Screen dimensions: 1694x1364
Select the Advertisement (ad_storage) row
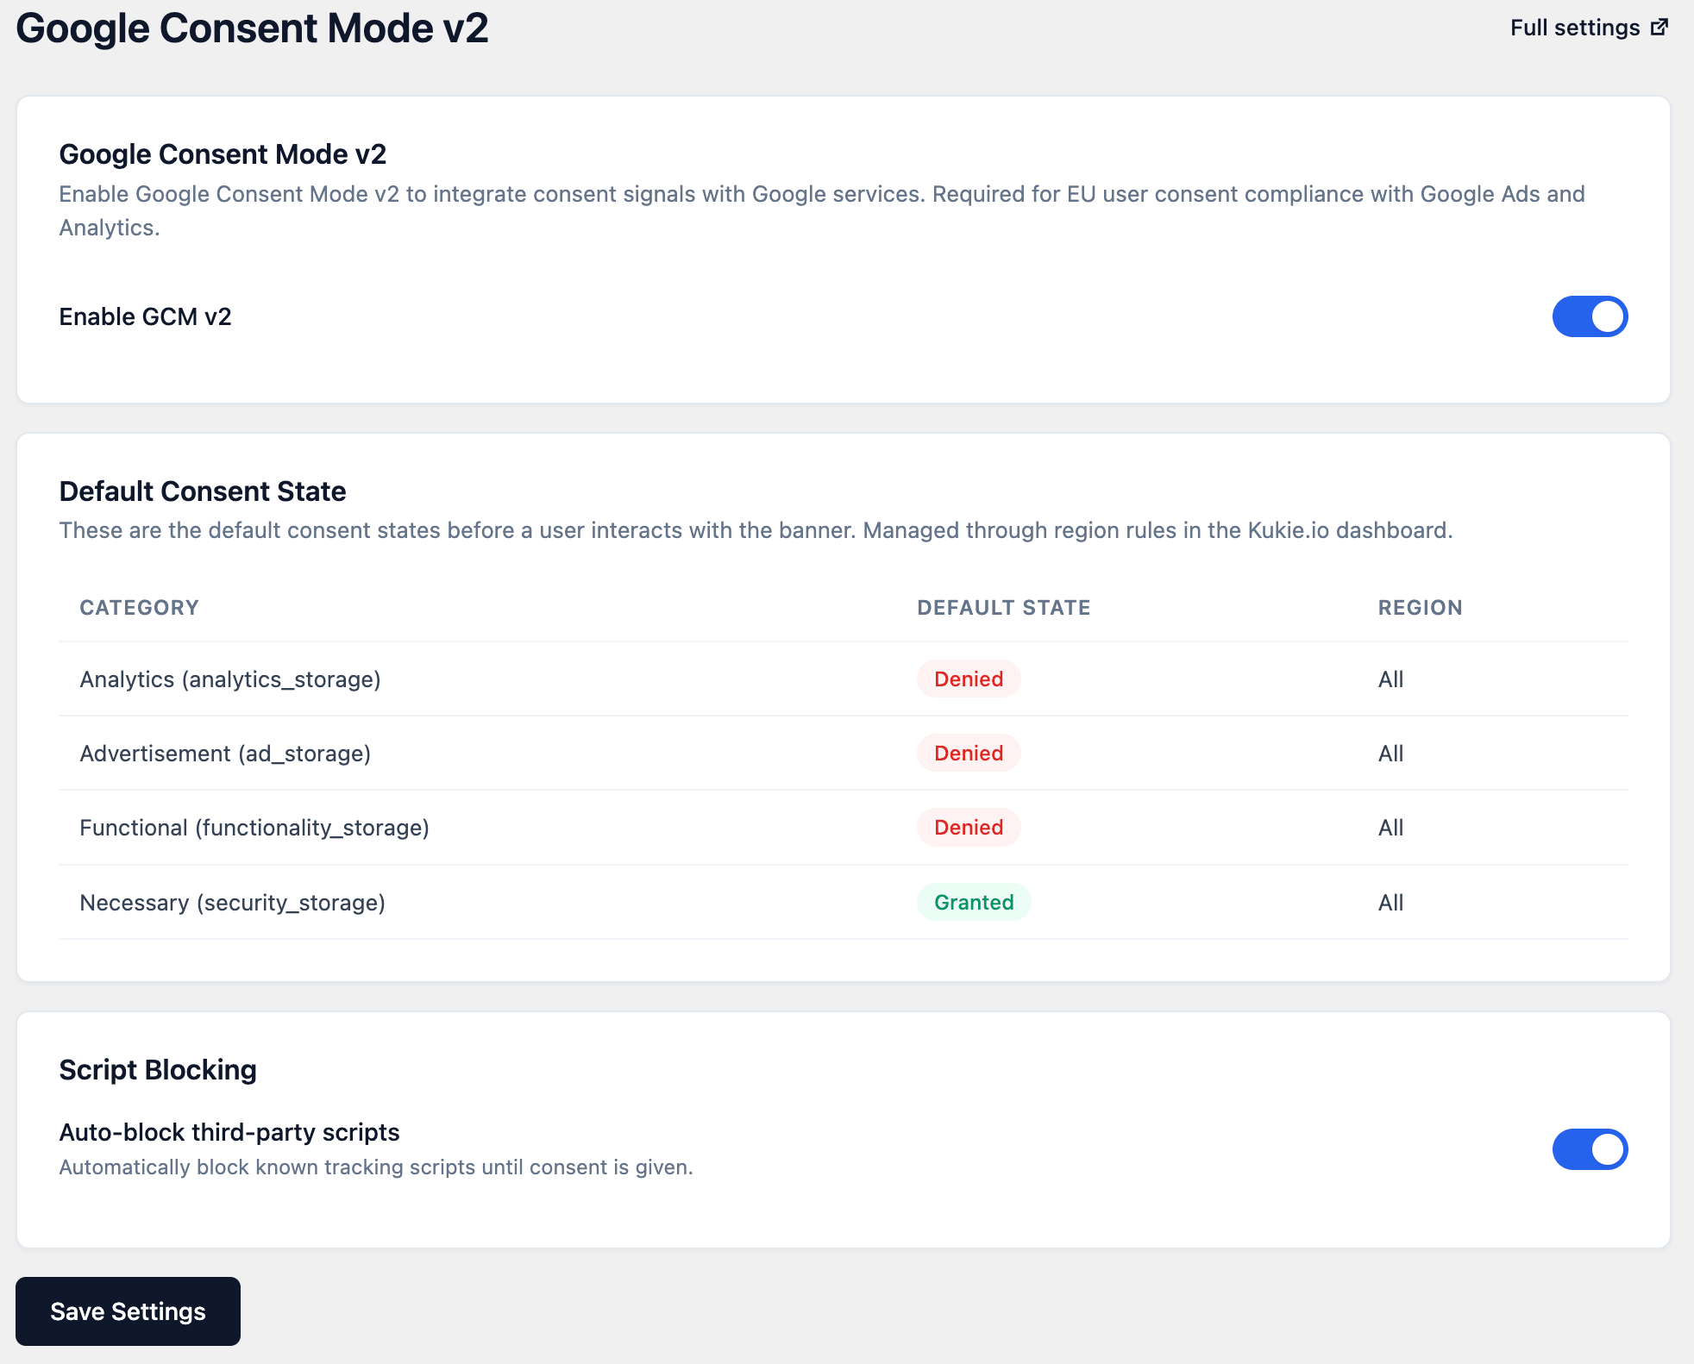tap(226, 753)
